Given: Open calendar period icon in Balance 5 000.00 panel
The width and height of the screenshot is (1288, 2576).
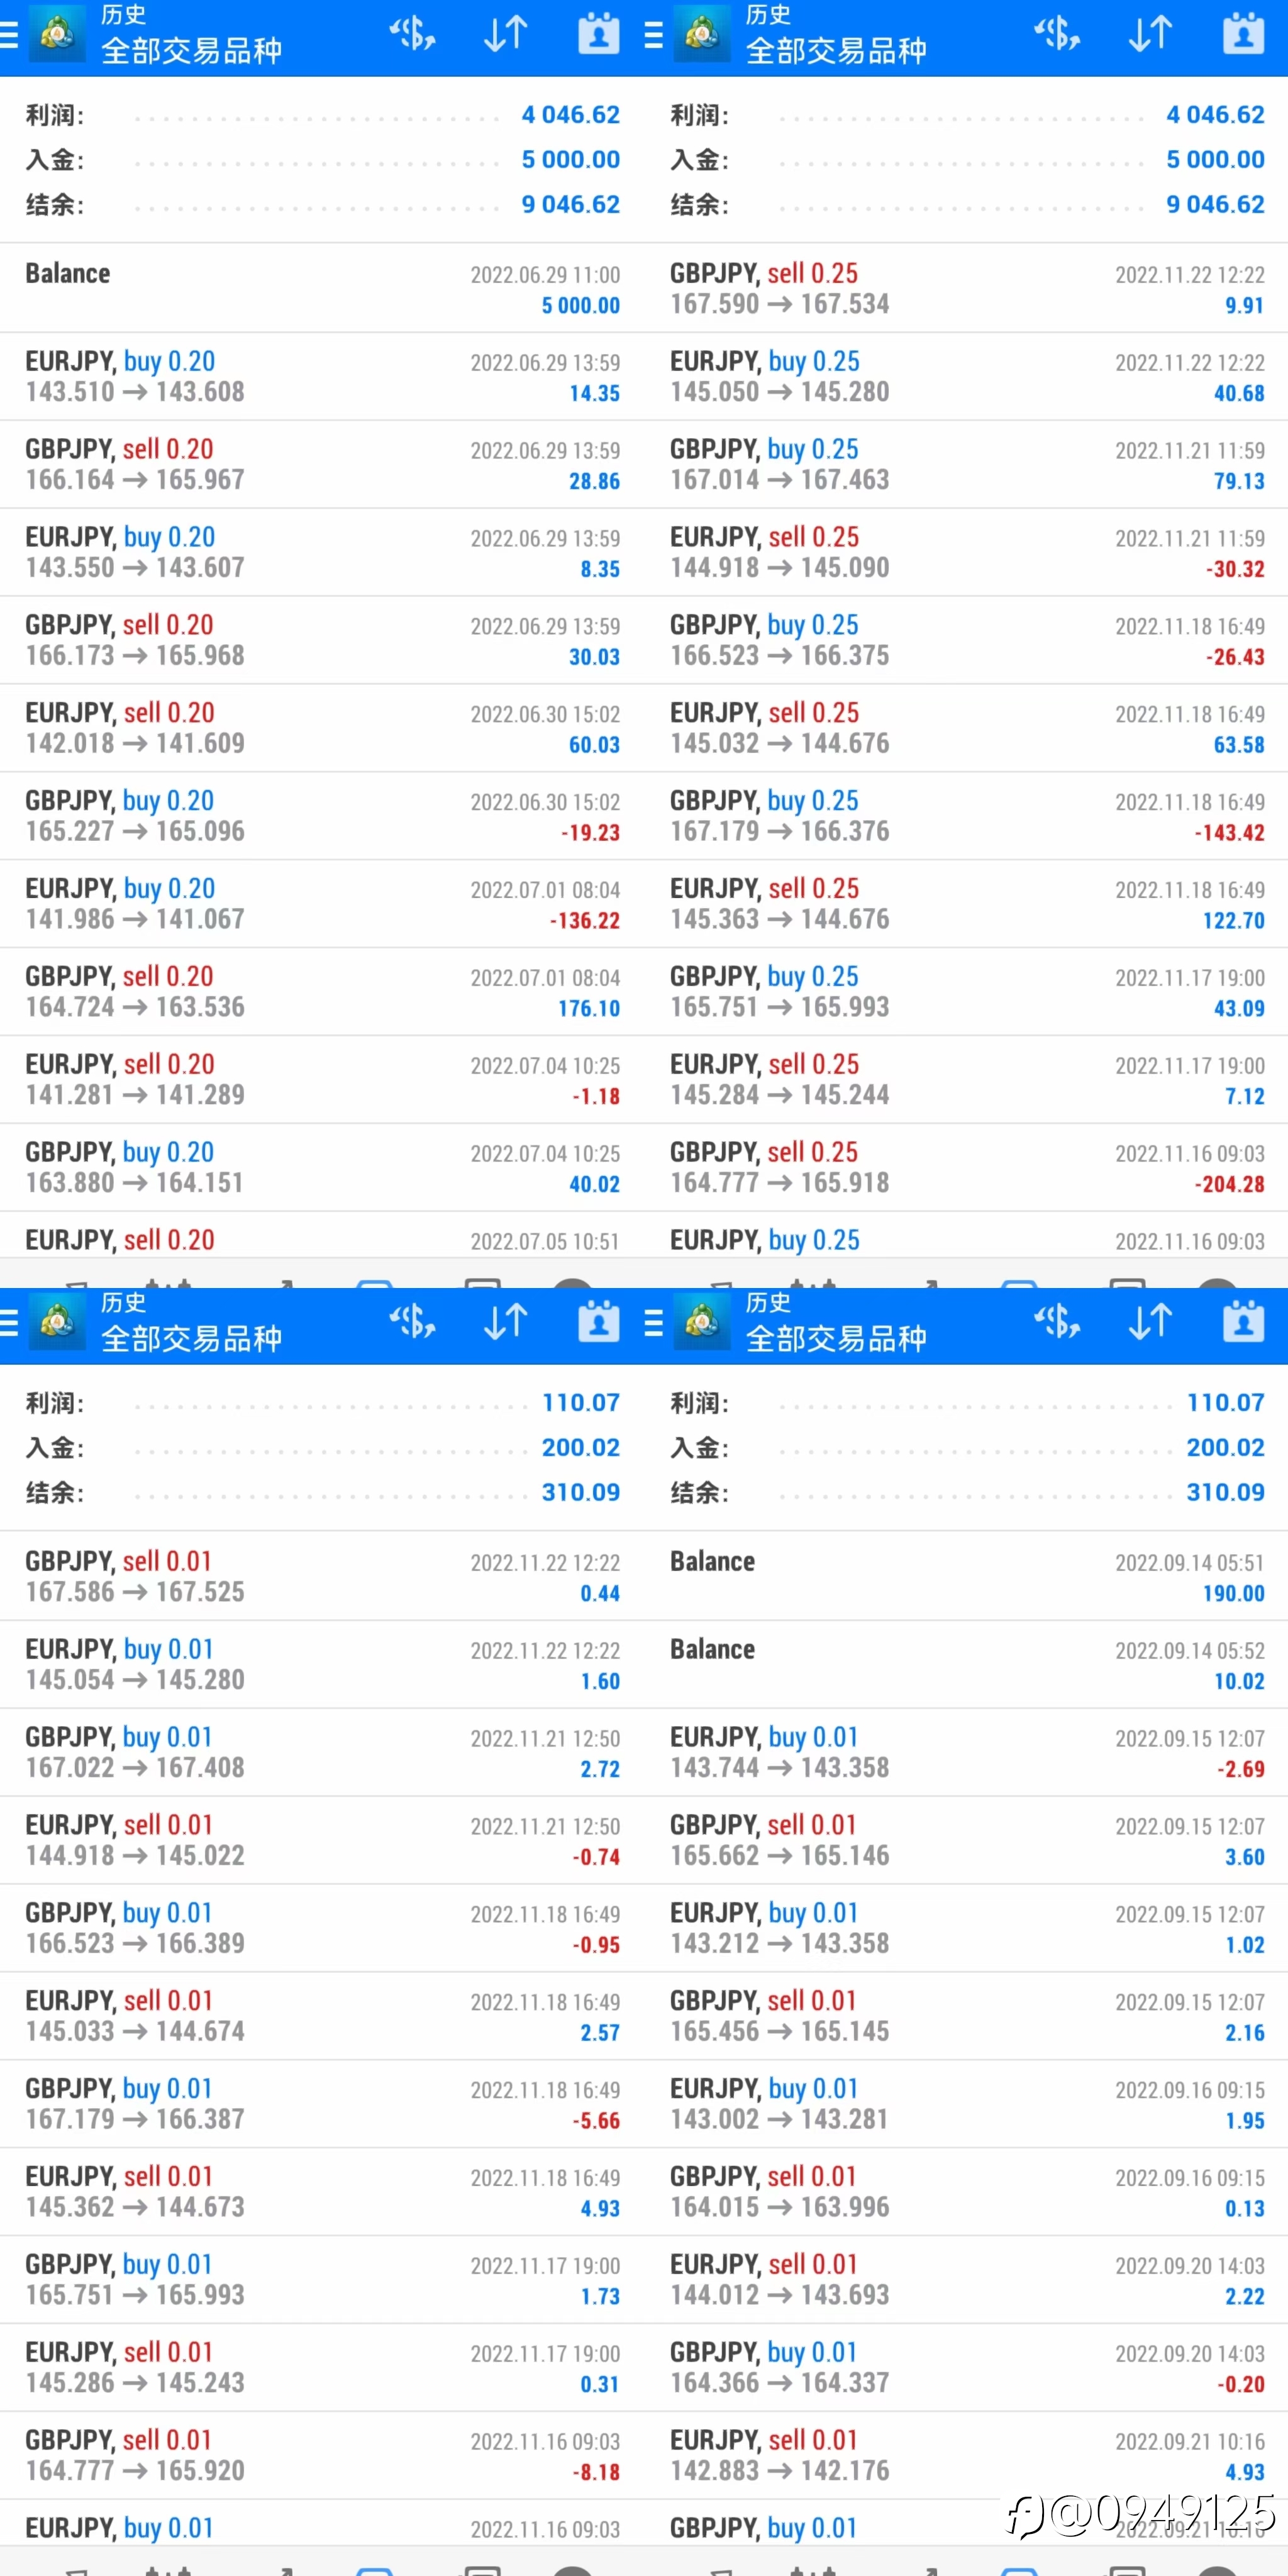Looking at the screenshot, I should pyautogui.click(x=599, y=34).
